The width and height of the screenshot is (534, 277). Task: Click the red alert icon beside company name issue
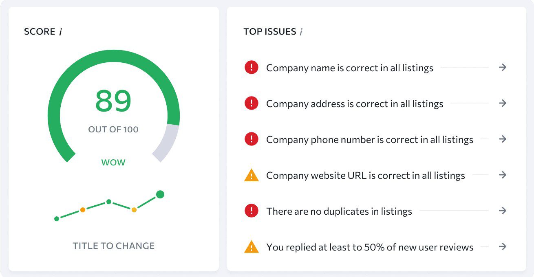coord(252,68)
